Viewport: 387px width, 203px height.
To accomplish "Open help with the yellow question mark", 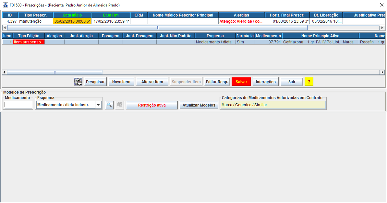I will tap(309, 82).
